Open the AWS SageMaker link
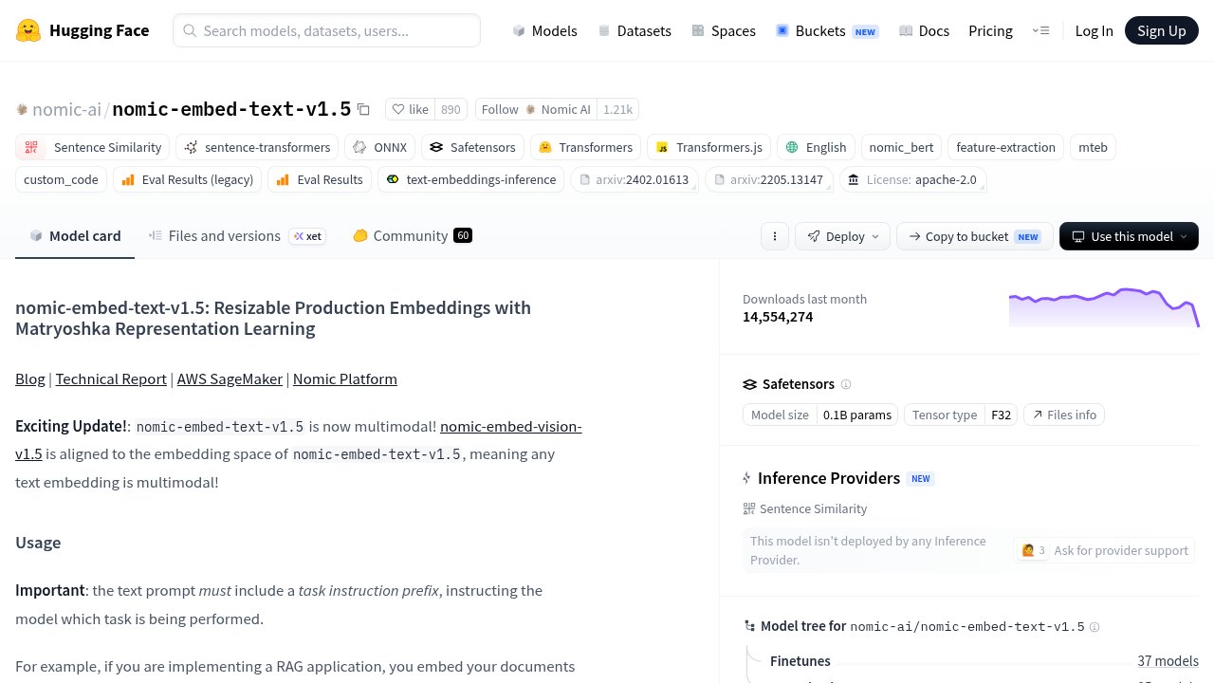The height and width of the screenshot is (683, 1214). tap(230, 379)
